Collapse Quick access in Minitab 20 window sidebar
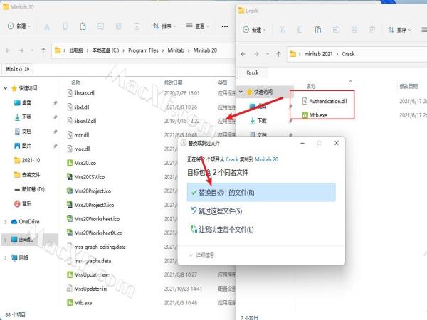Viewport: 427px width, 320px height. (x=6, y=88)
